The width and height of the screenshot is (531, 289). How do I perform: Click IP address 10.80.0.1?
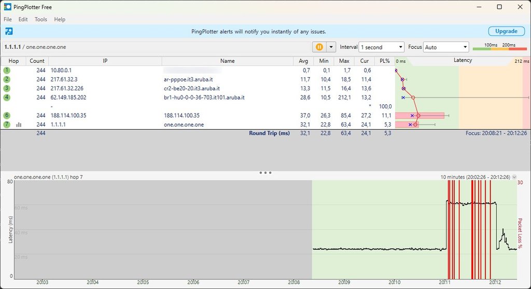point(61,70)
